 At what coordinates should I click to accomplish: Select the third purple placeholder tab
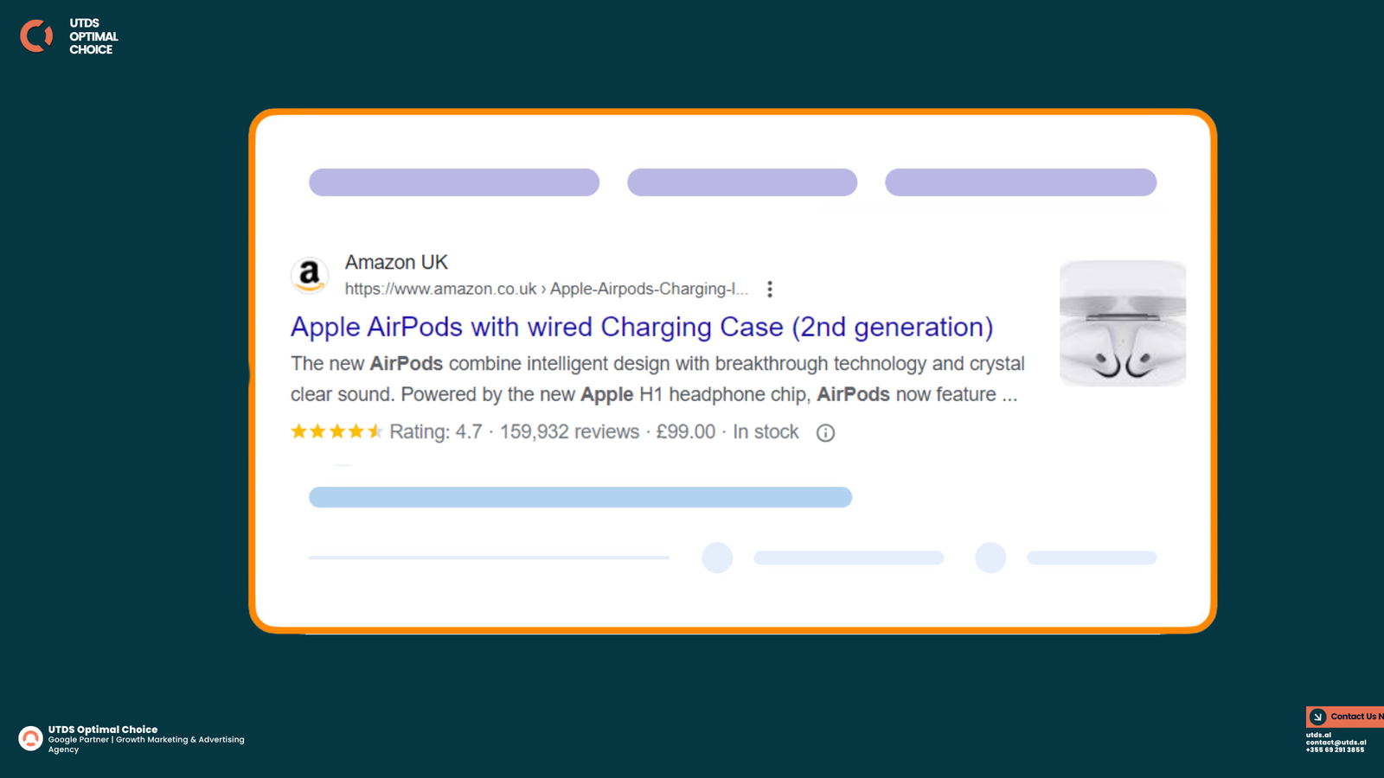1021,182
